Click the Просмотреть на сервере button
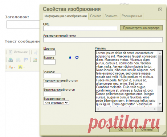Screen dimensions: 167x137 141,28
